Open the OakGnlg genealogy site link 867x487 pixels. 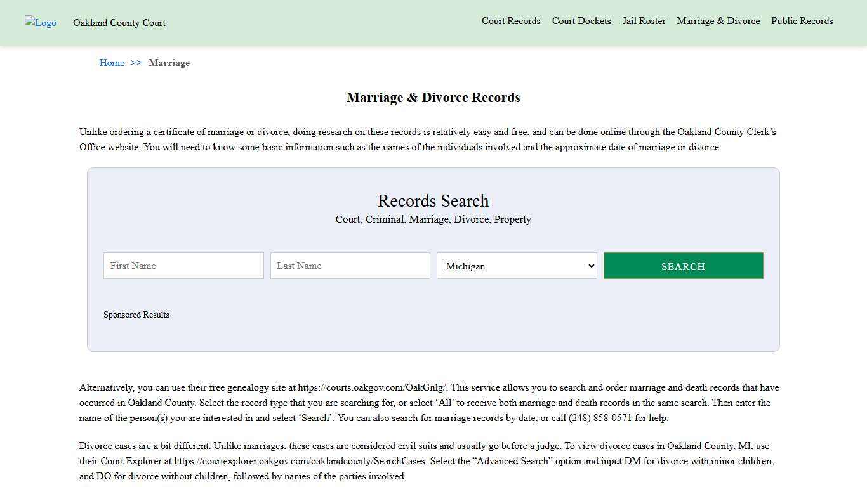pyautogui.click(x=372, y=387)
